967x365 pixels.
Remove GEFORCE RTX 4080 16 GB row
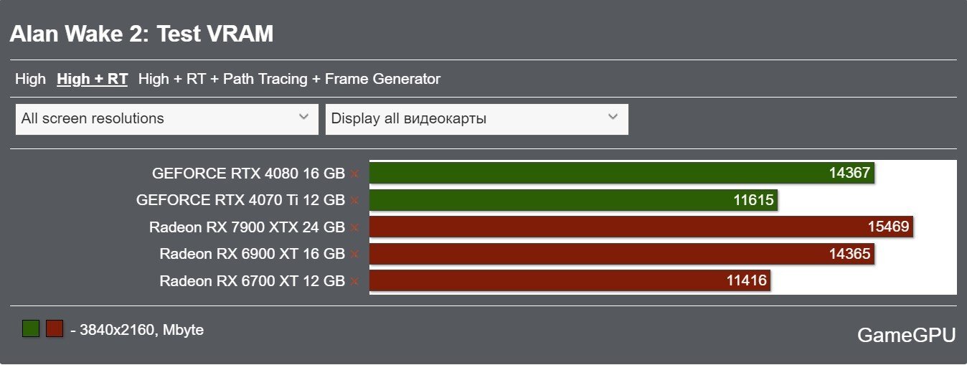point(354,174)
